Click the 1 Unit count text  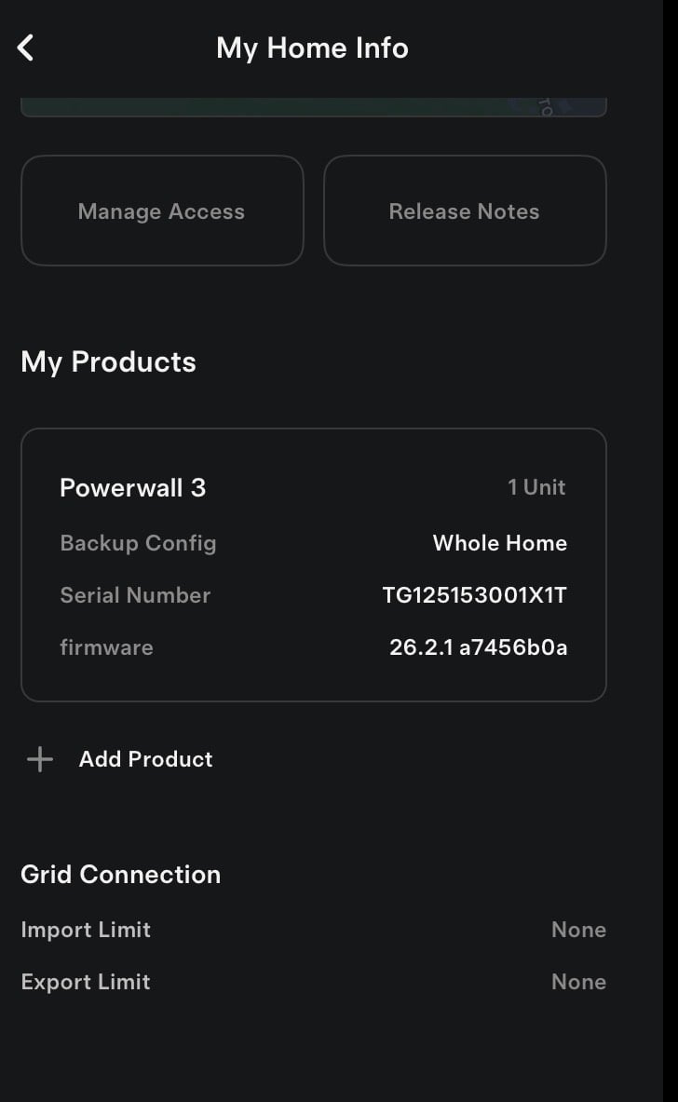click(536, 487)
